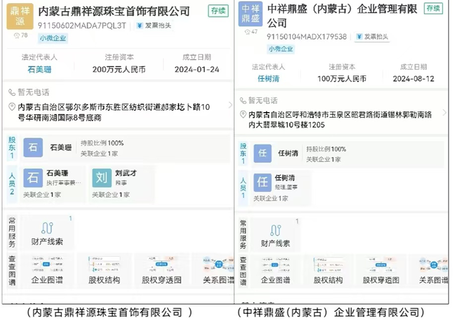This screenshot has width=453, height=320.
Task: Open 企业图谱 thumbnail in right panel
Action: tap(275, 270)
